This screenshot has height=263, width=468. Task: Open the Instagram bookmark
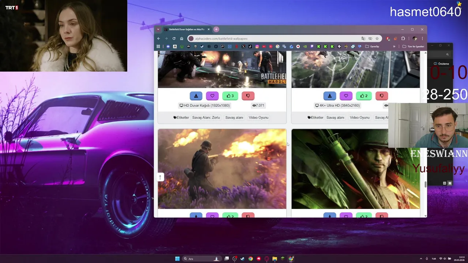tap(257, 46)
